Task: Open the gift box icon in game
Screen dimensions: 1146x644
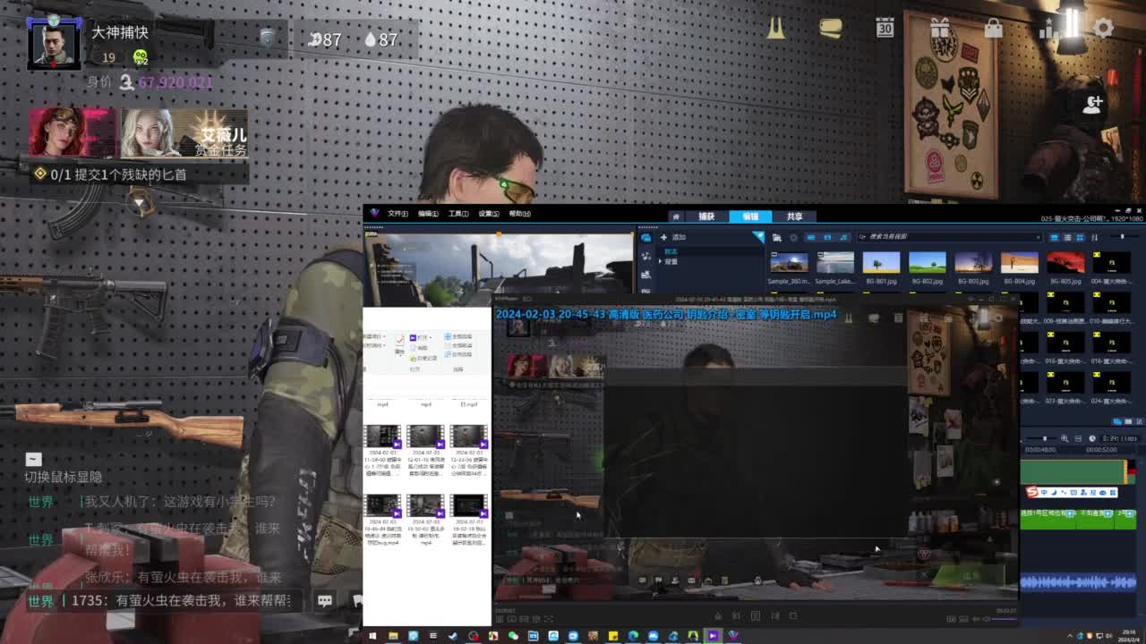Action: coord(939,28)
